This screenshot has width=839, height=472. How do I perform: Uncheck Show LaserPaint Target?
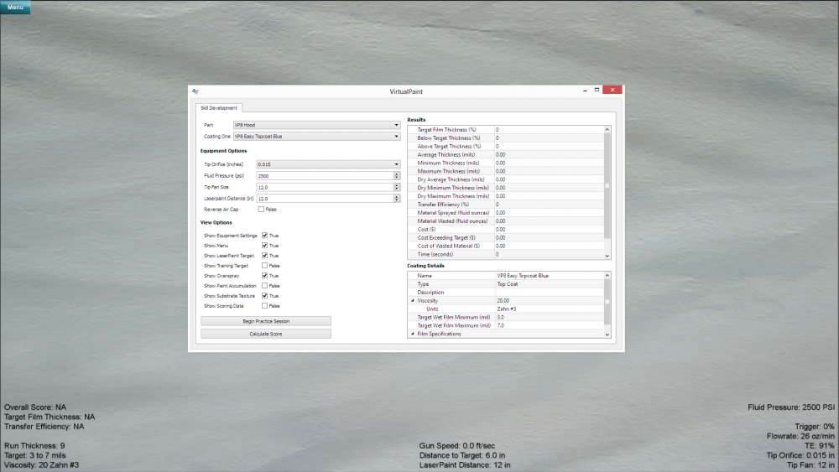point(264,256)
